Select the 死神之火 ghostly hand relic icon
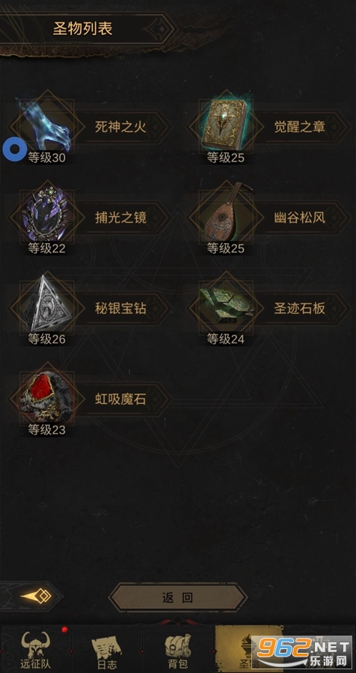 pos(46,126)
